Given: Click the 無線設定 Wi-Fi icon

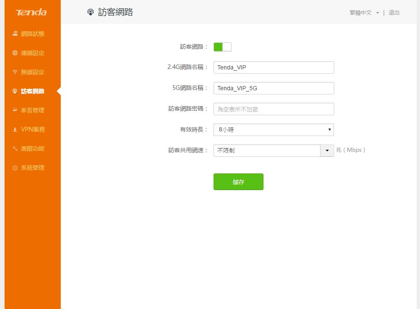Looking at the screenshot, I should 15,72.
